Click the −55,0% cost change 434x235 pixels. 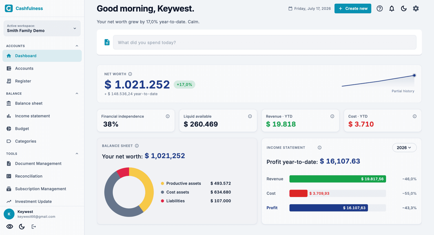(409, 193)
